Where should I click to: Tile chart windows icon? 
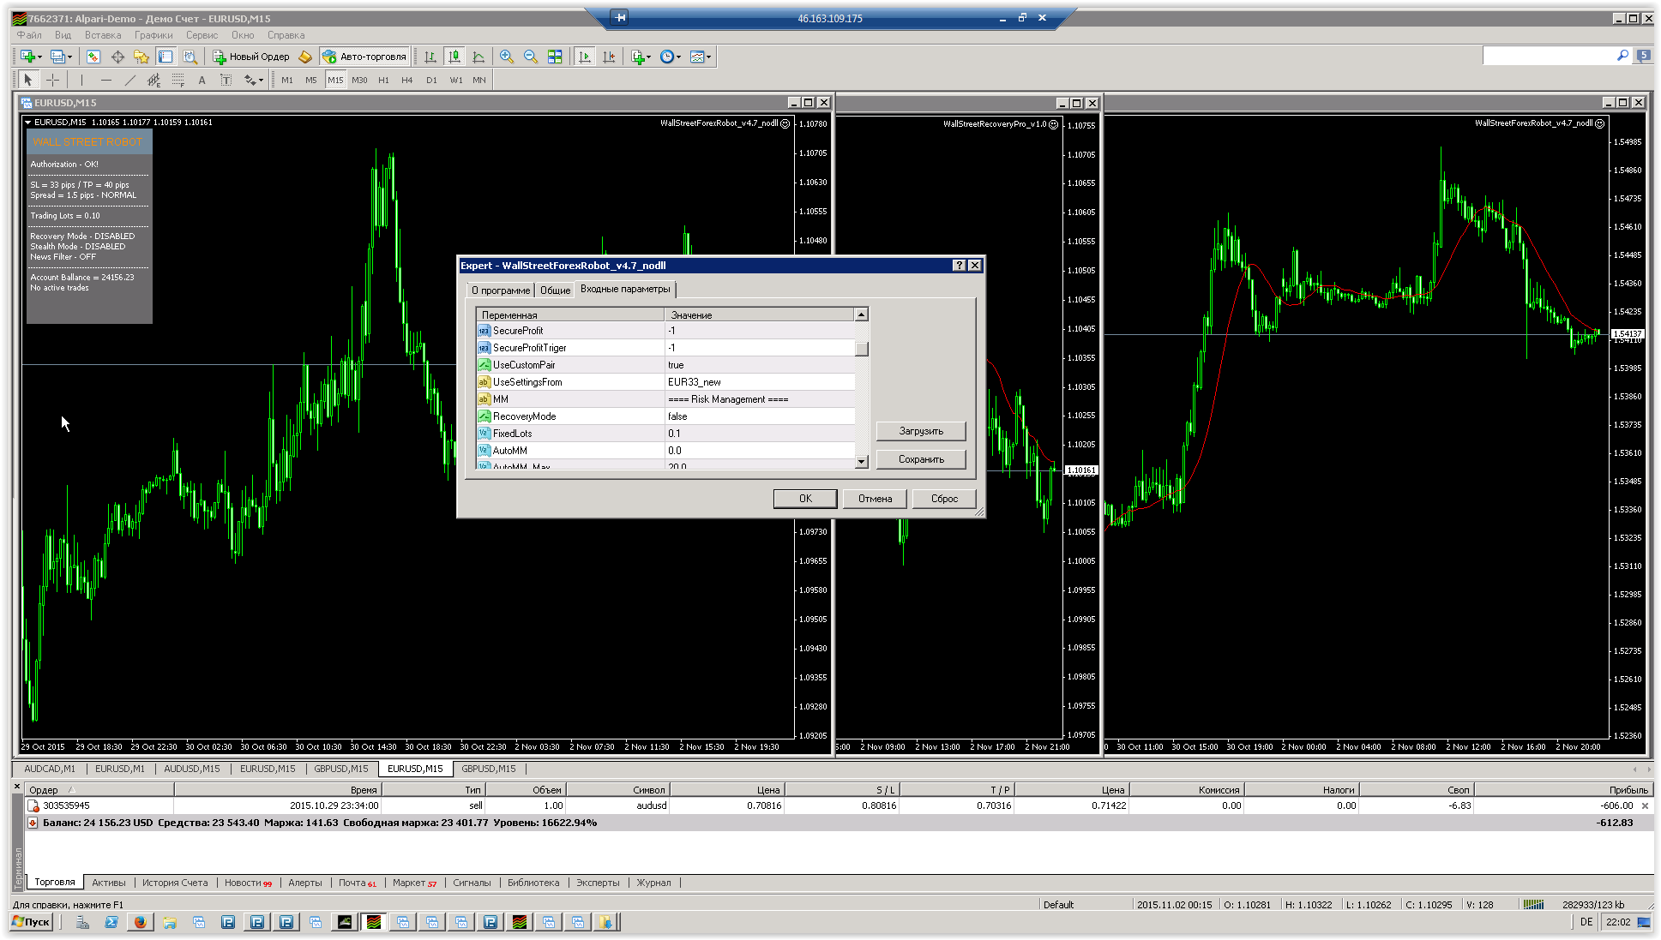pyautogui.click(x=555, y=57)
